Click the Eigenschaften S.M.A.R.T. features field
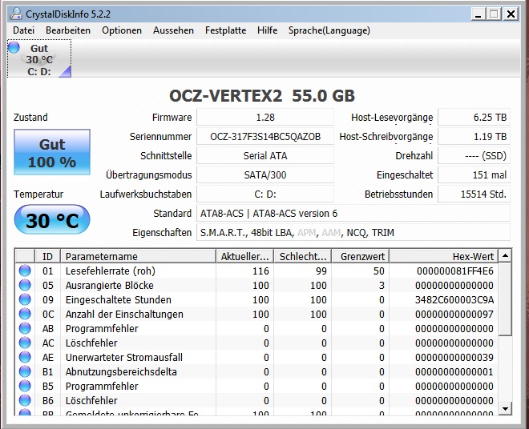The image size is (529, 429). (x=353, y=233)
